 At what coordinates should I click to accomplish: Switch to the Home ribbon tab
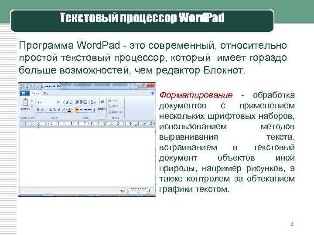pos(36,93)
